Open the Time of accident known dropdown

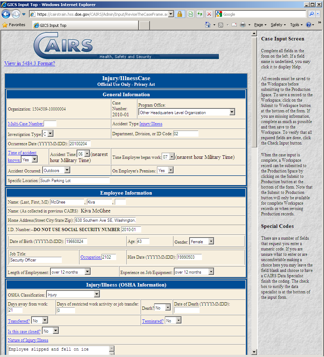[35, 160]
